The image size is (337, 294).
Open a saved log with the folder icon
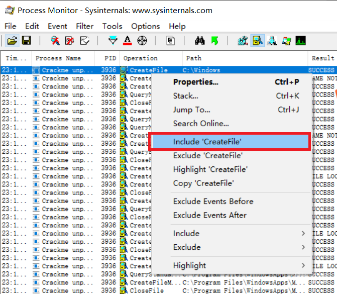12,40
